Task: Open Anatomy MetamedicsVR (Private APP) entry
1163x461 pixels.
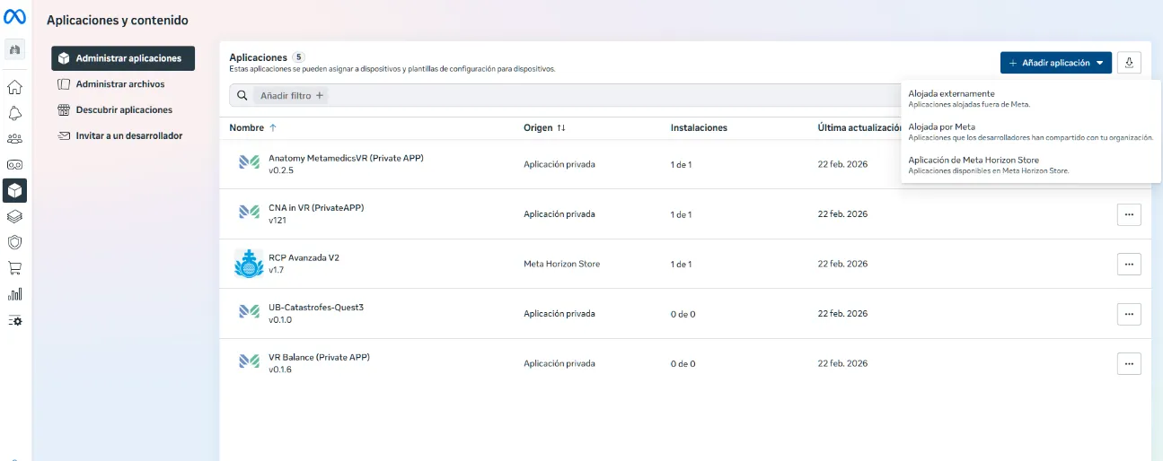Action: tap(346, 158)
